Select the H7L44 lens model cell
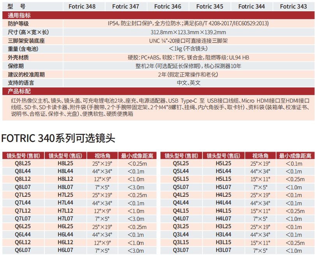This screenshot has width=315, height=257. tap(65, 203)
